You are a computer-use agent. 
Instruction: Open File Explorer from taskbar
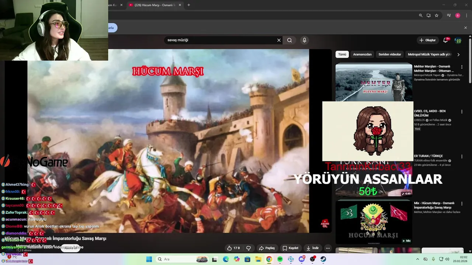click(x=258, y=259)
